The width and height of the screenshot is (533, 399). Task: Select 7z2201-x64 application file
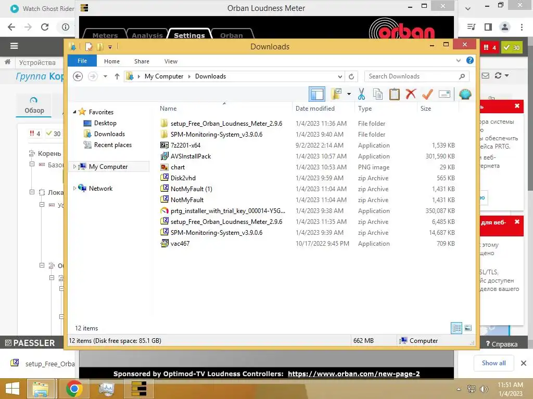coord(185,145)
